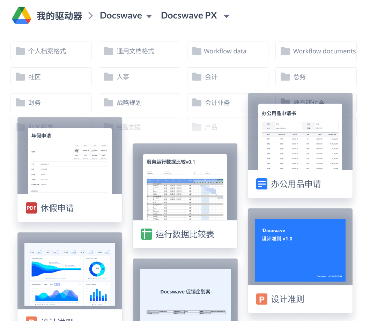Open the blue 设计准则 v1.0 slide thumbnail
The image size is (370, 321).
pos(300,250)
